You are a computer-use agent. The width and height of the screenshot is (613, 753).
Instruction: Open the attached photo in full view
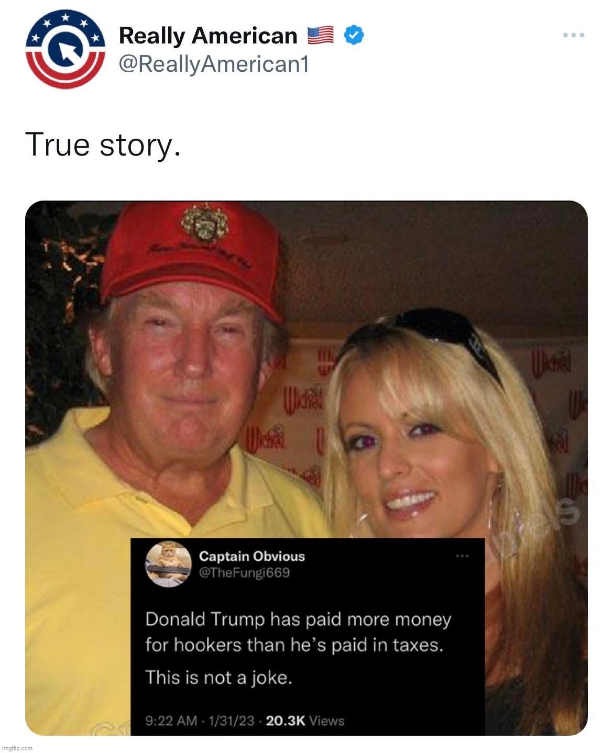coord(306,468)
